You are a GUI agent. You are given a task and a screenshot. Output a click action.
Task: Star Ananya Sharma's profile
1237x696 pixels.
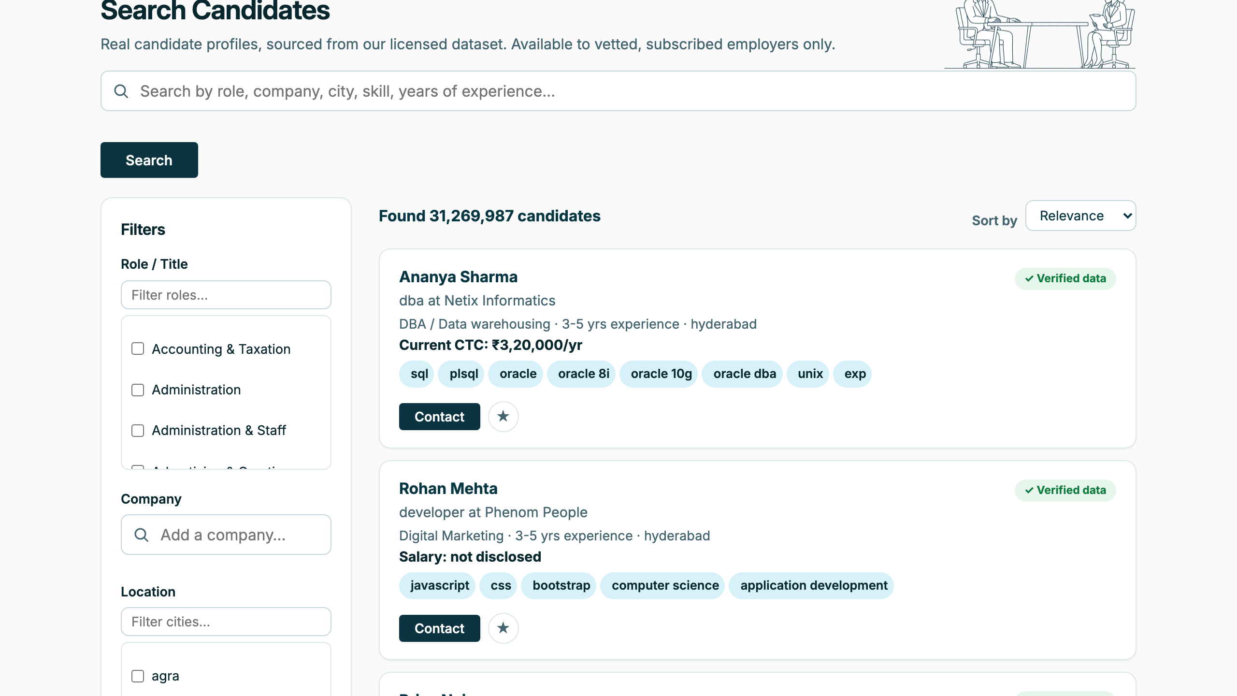tap(503, 416)
